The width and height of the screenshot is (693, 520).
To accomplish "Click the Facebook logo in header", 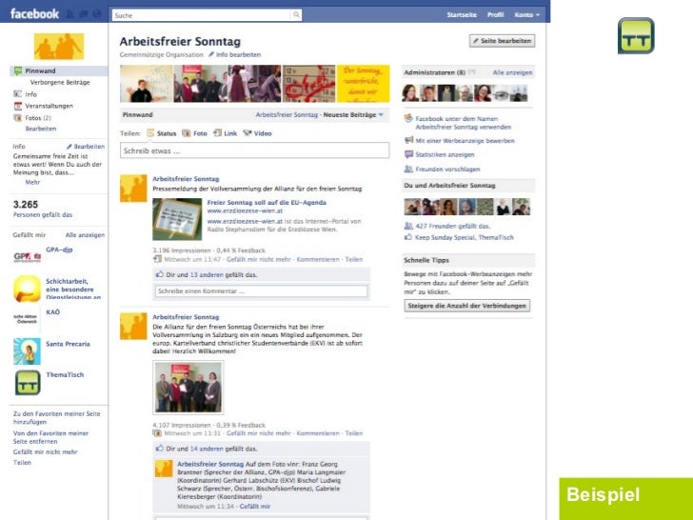I will 34,14.
